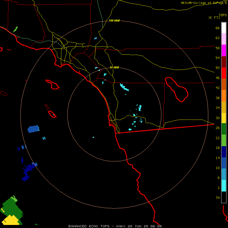Click the white swatch in the tops legend
This screenshot has height=228, width=228.
pyautogui.click(x=224, y=28)
